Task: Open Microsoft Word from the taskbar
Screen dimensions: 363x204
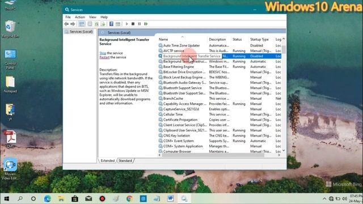Action: (x=170, y=198)
